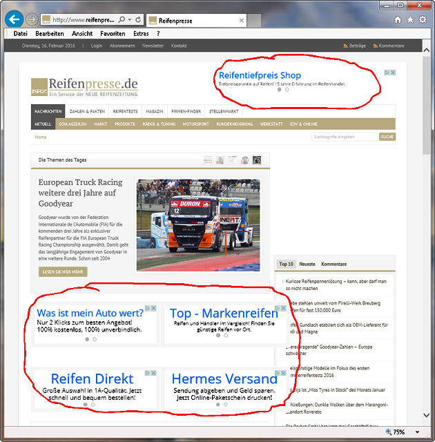Open the Zahlen & Fakten tab

[87, 111]
